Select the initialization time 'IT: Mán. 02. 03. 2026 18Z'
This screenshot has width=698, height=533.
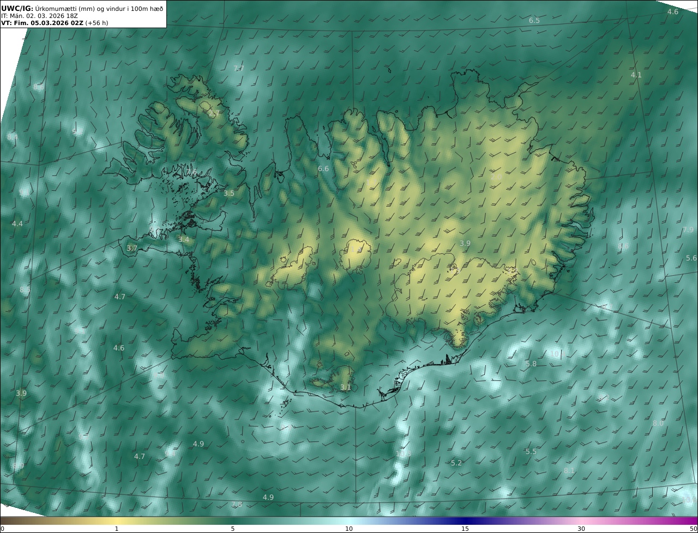40,16
